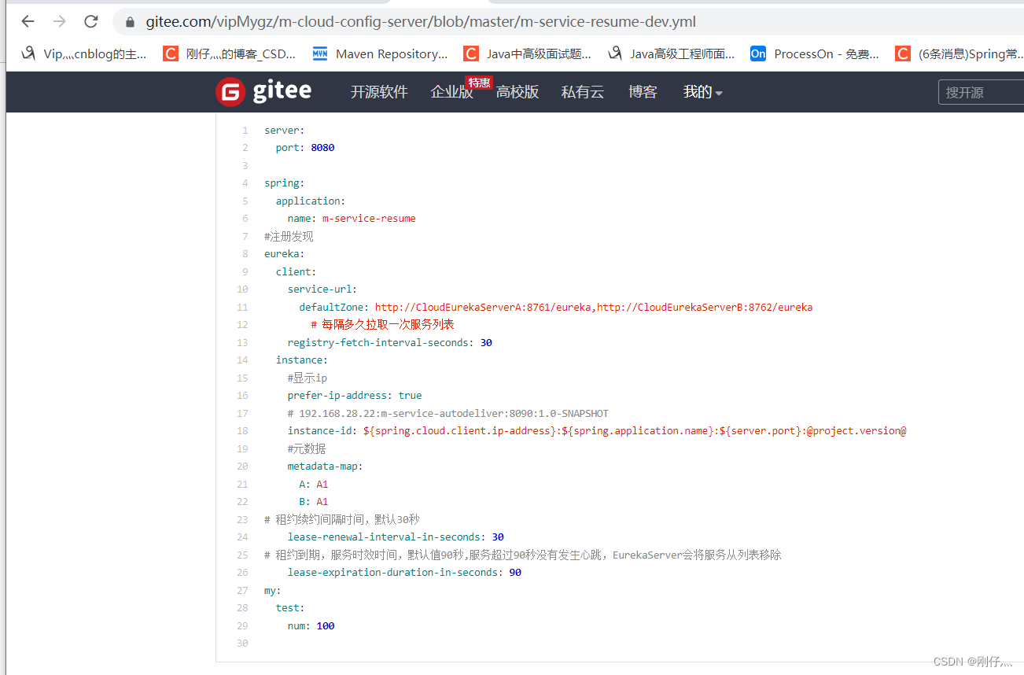Open the 开源软件 menu item
This screenshot has width=1024, height=675.
point(379,92)
